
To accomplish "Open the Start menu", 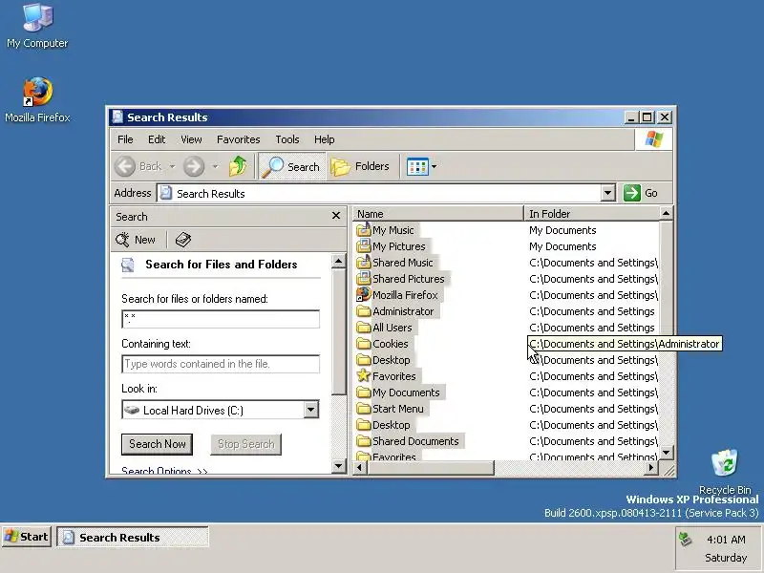I will (x=27, y=537).
